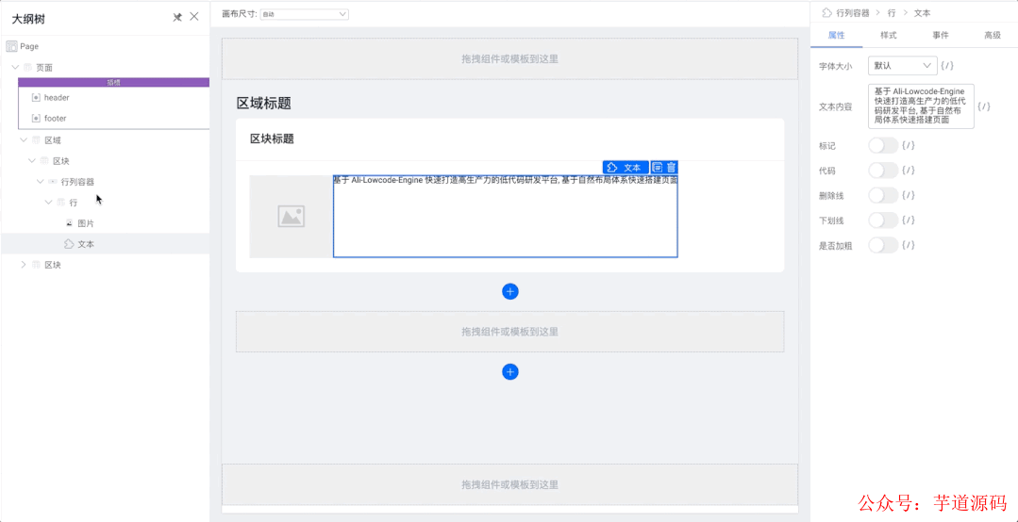Collapse the 行 tree node
1018x522 pixels.
coord(49,203)
